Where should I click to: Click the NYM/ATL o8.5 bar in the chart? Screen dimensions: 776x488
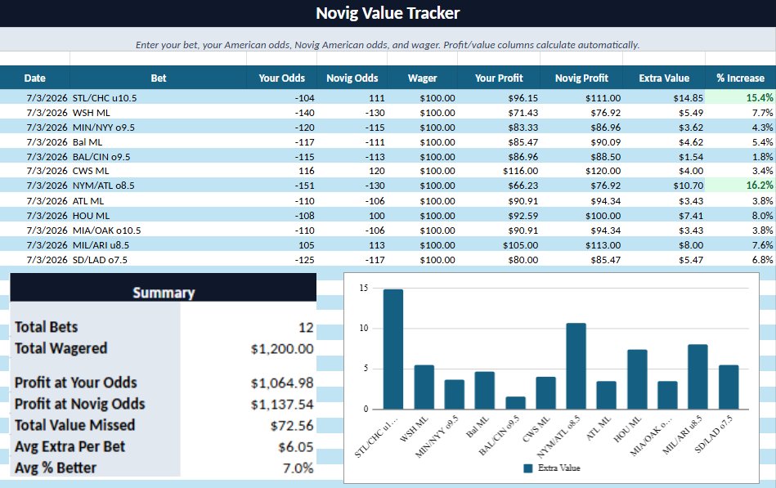click(x=576, y=365)
